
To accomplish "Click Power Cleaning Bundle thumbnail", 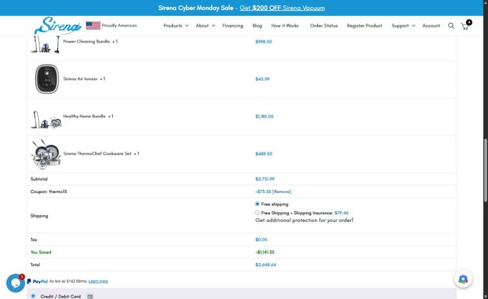I will pos(46,44).
